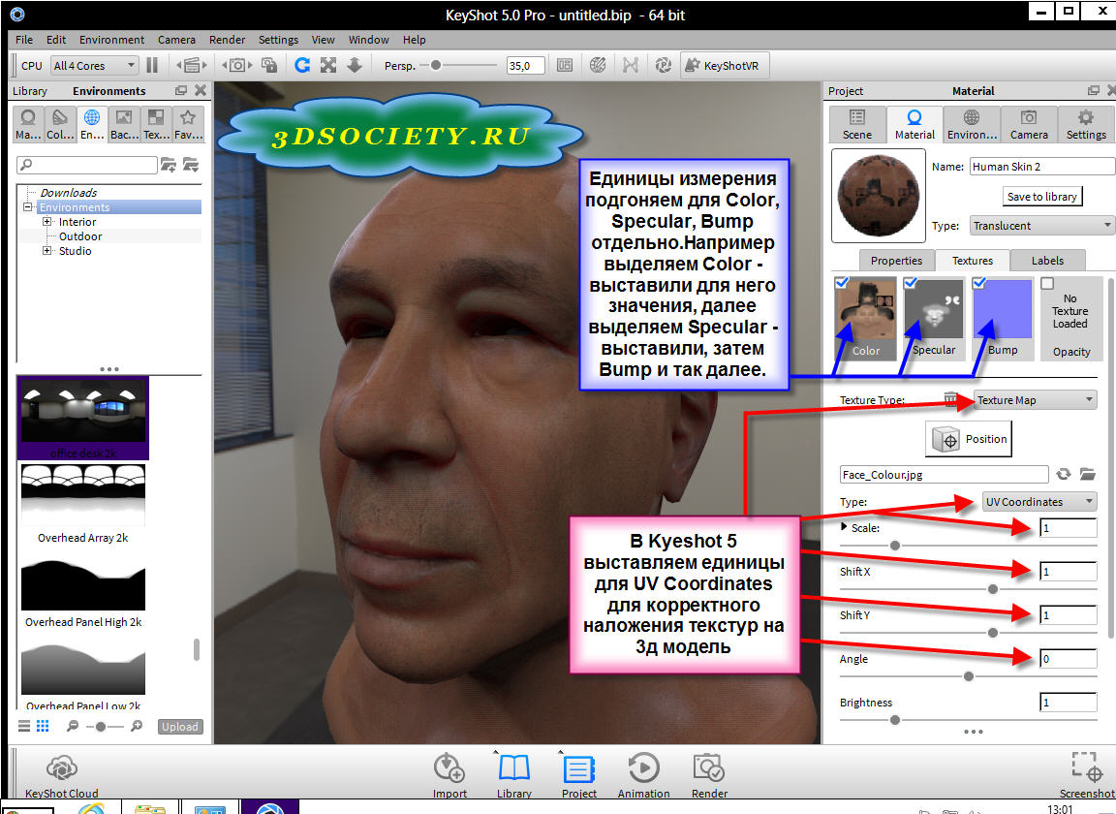Open the Favorites star tab icon
Viewport: 1116px width, 814px height.
point(188,123)
